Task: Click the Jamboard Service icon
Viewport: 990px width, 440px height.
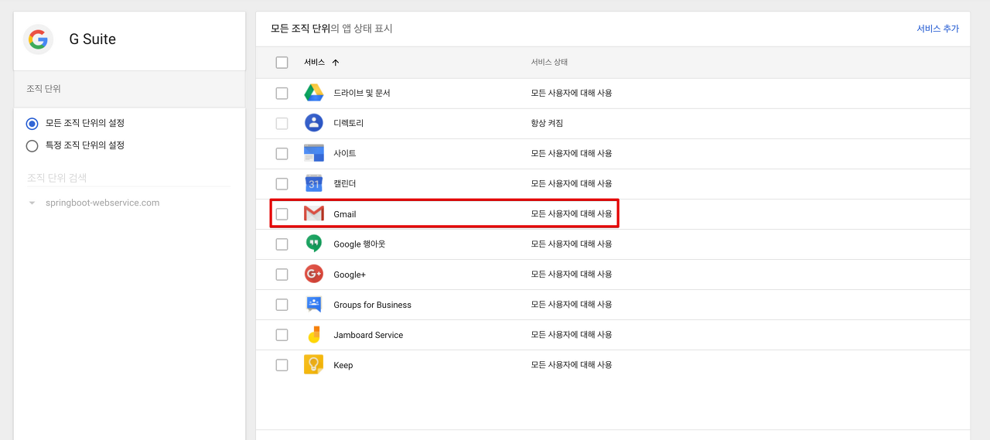Action: tap(313, 334)
